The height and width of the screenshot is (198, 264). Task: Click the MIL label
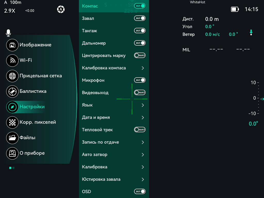186,50
